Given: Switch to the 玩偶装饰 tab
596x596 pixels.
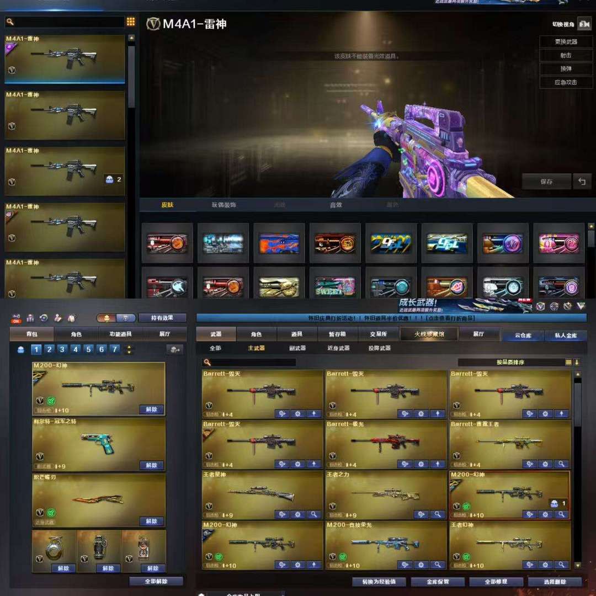Looking at the screenshot, I should click(224, 205).
